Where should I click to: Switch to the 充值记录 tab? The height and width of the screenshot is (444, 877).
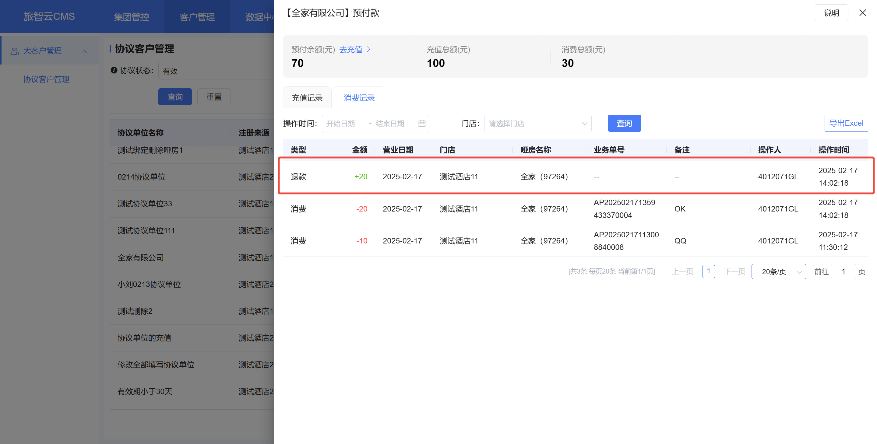coord(307,98)
